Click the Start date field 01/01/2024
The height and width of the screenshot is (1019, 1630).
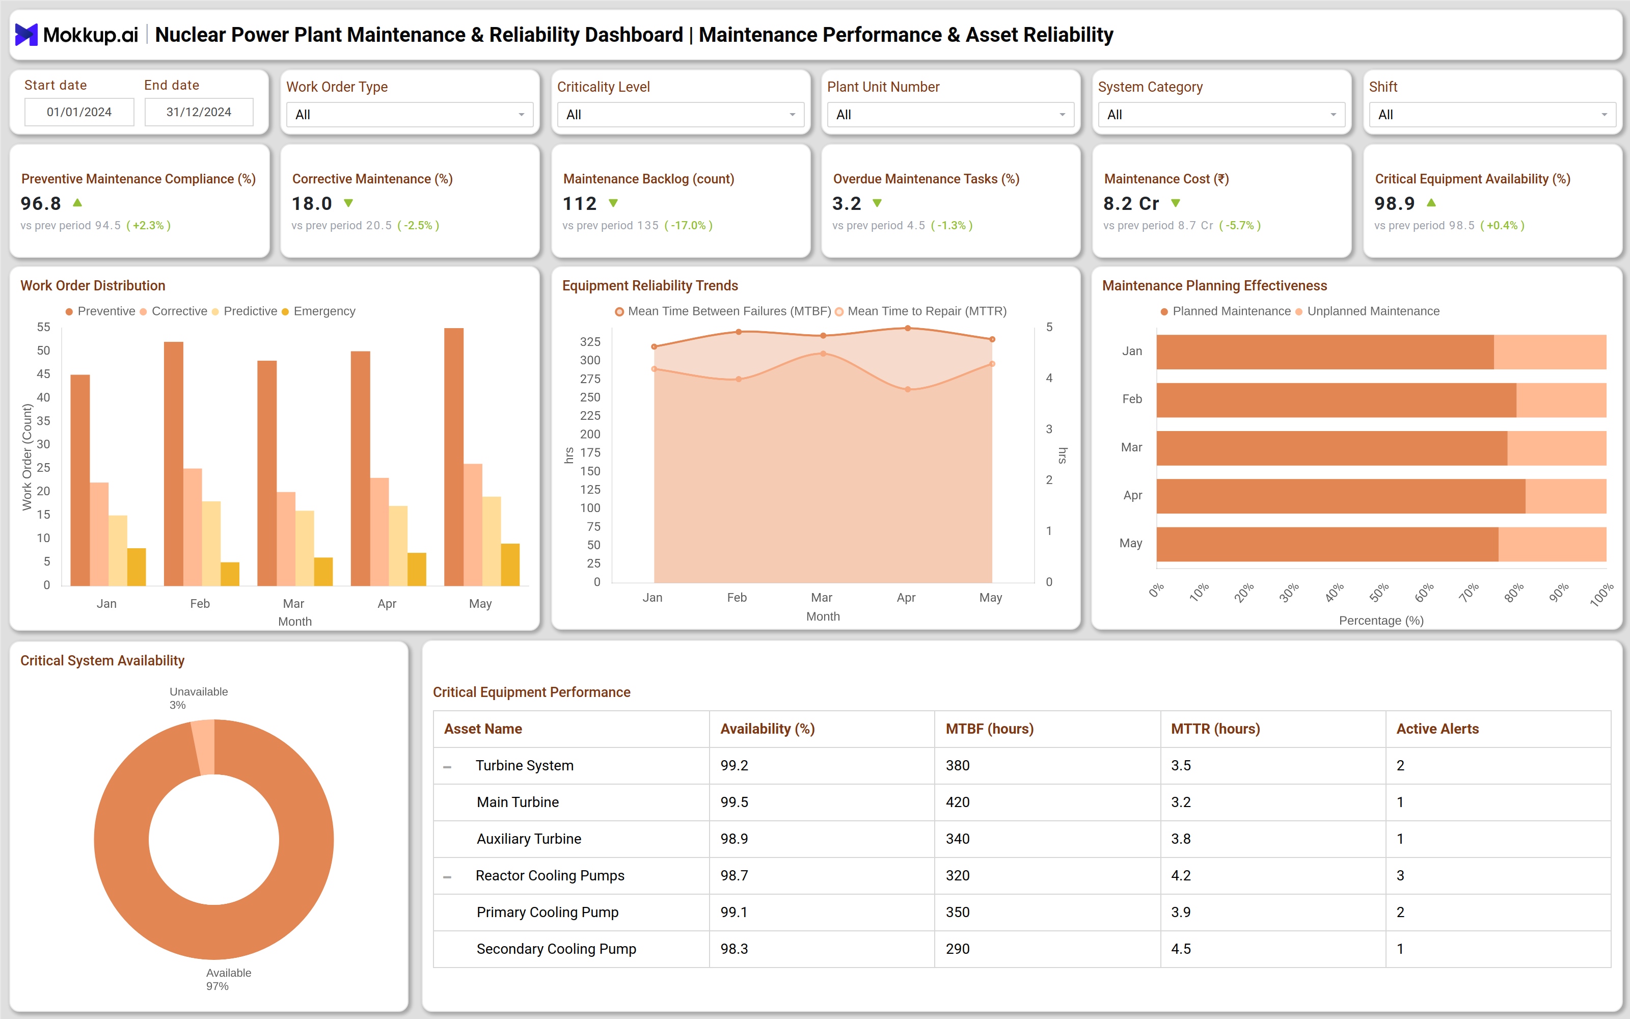point(79,112)
